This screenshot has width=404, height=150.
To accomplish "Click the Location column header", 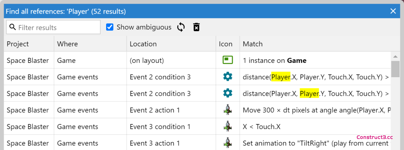I will click(x=143, y=44).
